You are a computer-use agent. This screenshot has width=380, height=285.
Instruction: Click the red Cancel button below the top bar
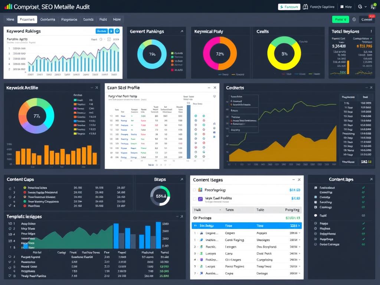click(367, 19)
